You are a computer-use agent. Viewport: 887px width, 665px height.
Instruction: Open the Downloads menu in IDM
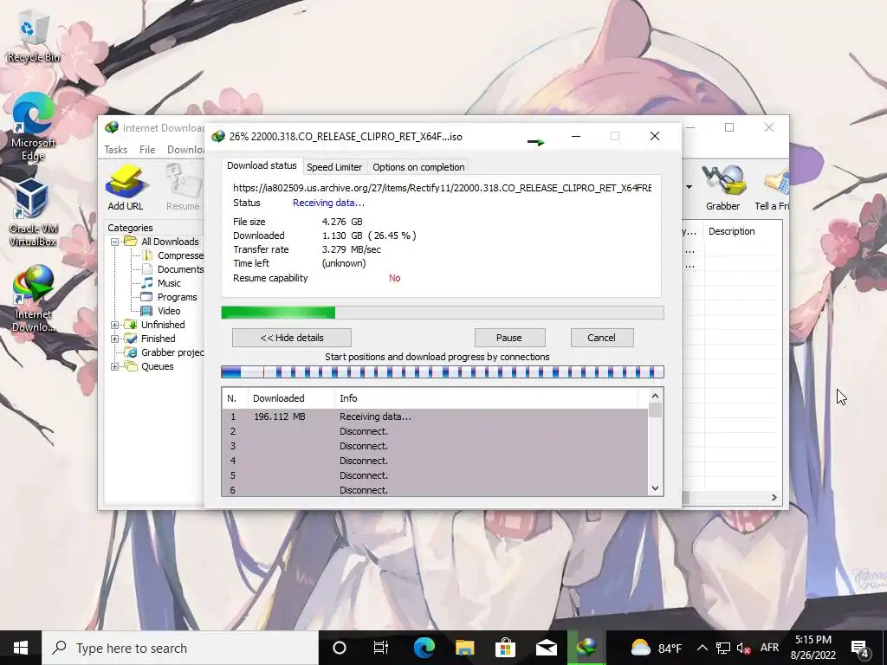[x=185, y=149]
